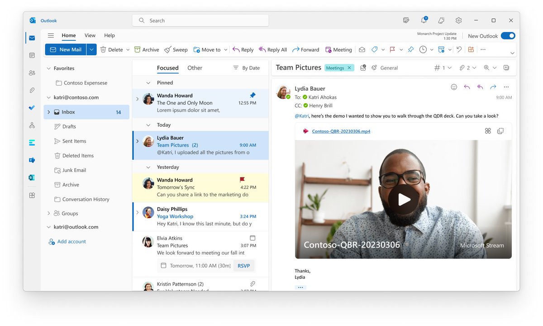Viewport: 543px width, 326px height.
Task: Undo the last action with the undo arrow
Action: pos(459,49)
